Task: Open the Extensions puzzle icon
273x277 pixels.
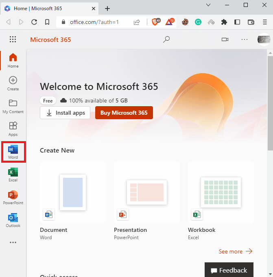Action: click(x=224, y=22)
